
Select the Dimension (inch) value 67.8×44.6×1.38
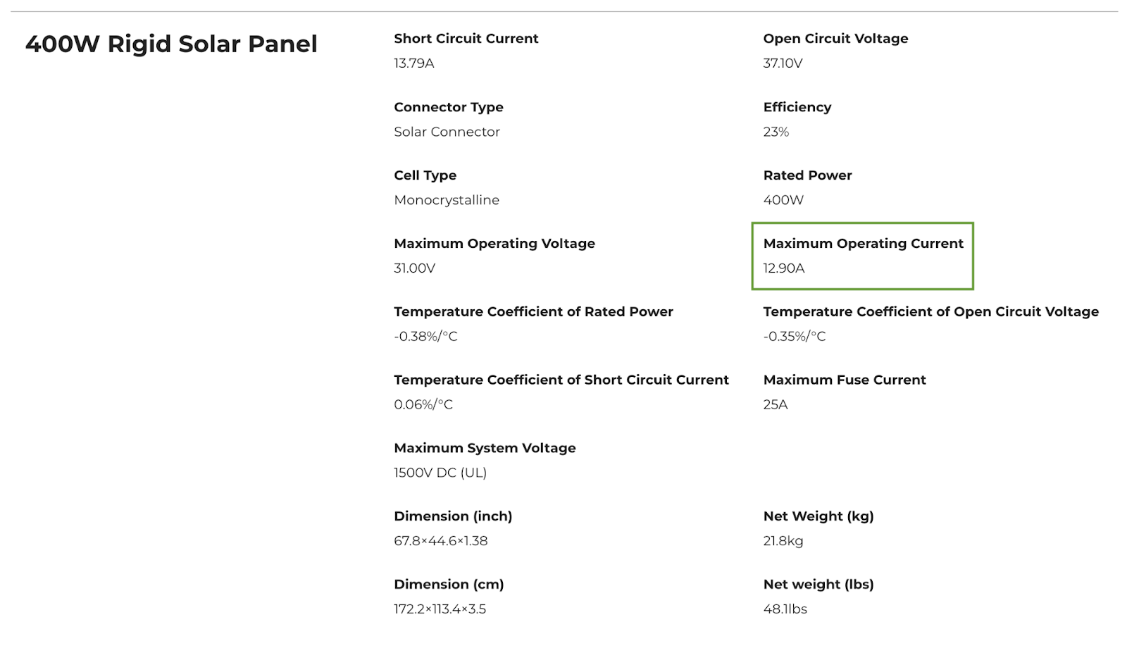pyautogui.click(x=440, y=541)
